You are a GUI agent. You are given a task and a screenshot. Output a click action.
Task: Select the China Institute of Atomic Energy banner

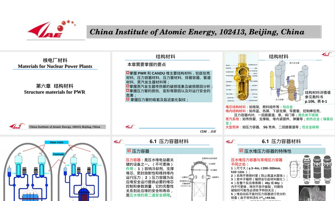[204, 32]
